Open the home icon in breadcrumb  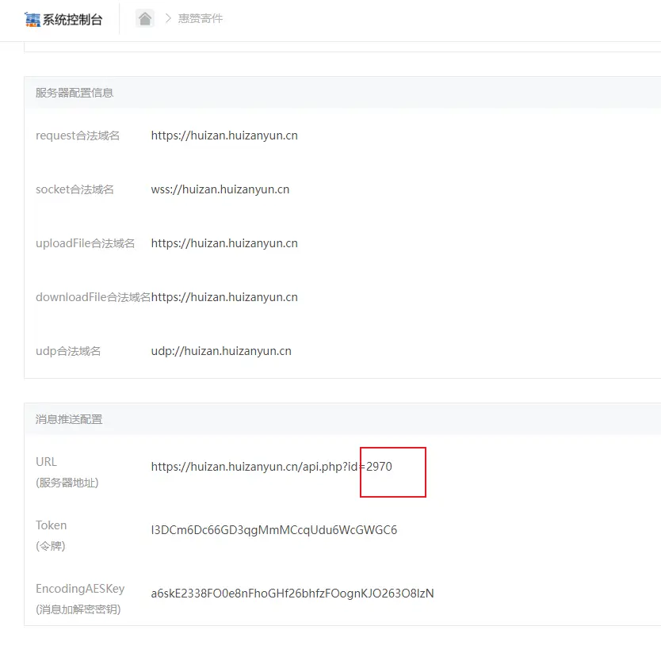[x=145, y=19]
